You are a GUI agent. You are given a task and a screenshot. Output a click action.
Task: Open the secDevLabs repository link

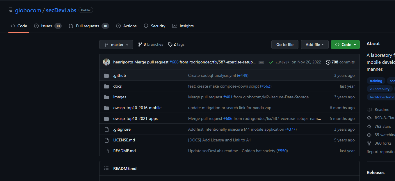point(61,10)
